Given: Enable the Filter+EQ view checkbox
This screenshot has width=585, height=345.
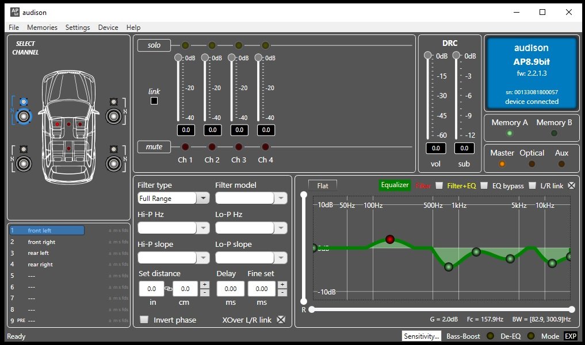Looking at the screenshot, I should [x=484, y=185].
